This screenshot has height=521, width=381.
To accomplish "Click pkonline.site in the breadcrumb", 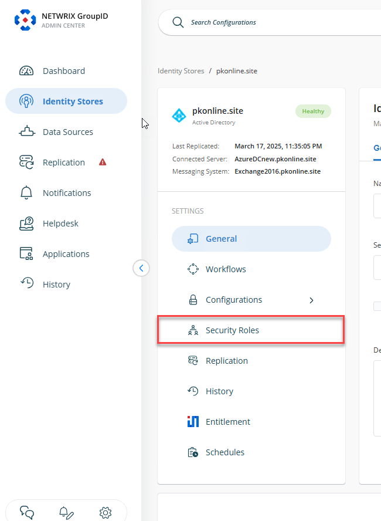I will (x=237, y=71).
